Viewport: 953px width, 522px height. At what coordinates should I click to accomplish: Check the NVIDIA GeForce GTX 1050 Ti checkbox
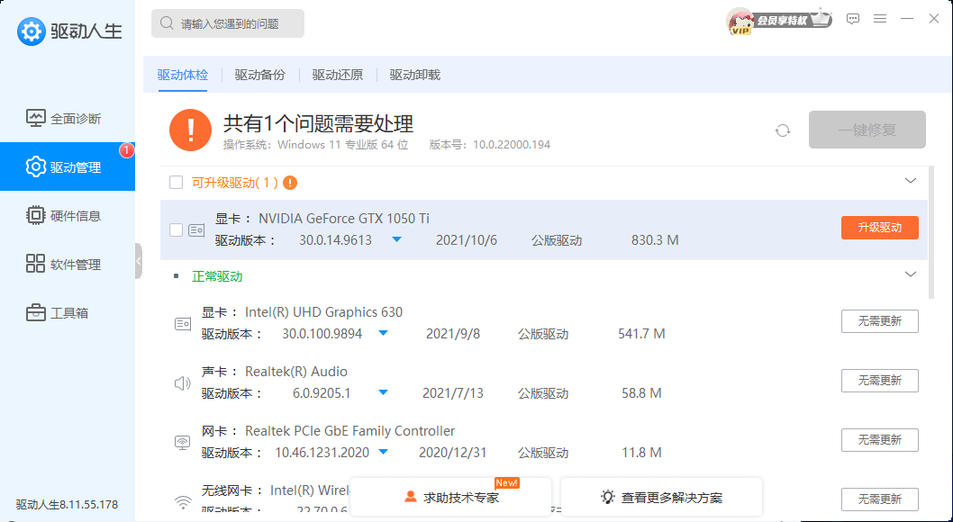coord(176,229)
